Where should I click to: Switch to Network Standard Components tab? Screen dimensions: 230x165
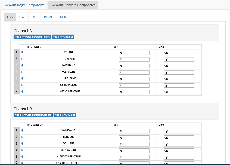(73, 5)
